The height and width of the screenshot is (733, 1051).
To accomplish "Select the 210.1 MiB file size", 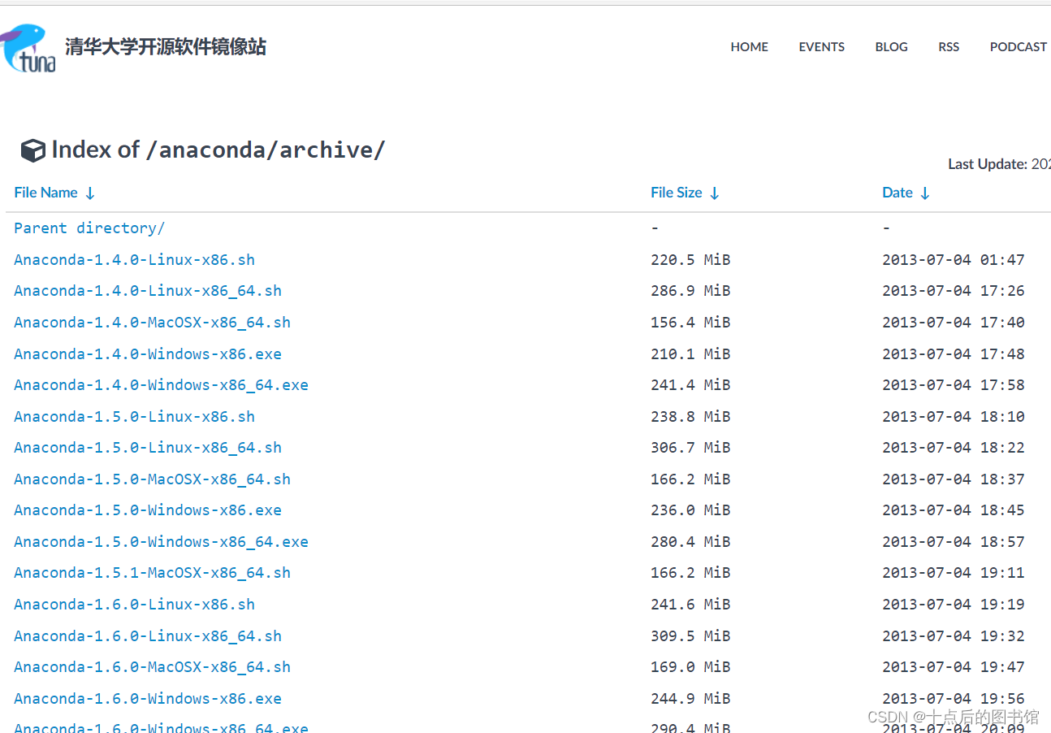I will (x=690, y=354).
